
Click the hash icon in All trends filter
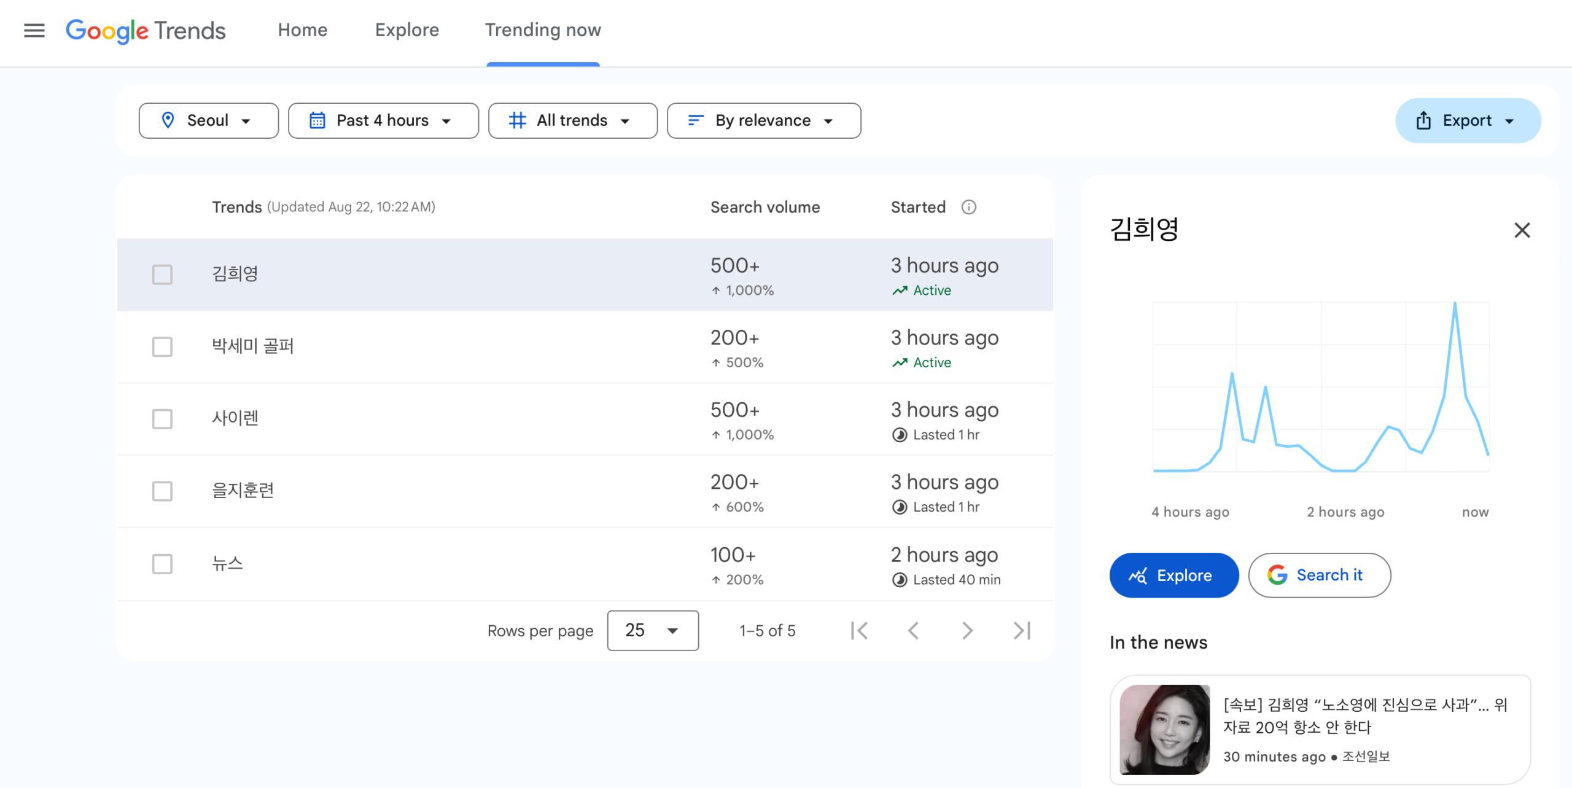click(x=517, y=120)
